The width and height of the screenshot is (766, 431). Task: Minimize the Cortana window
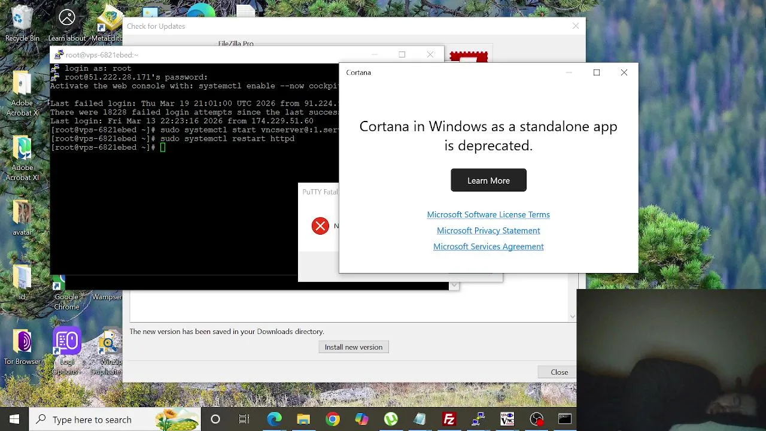(x=569, y=72)
